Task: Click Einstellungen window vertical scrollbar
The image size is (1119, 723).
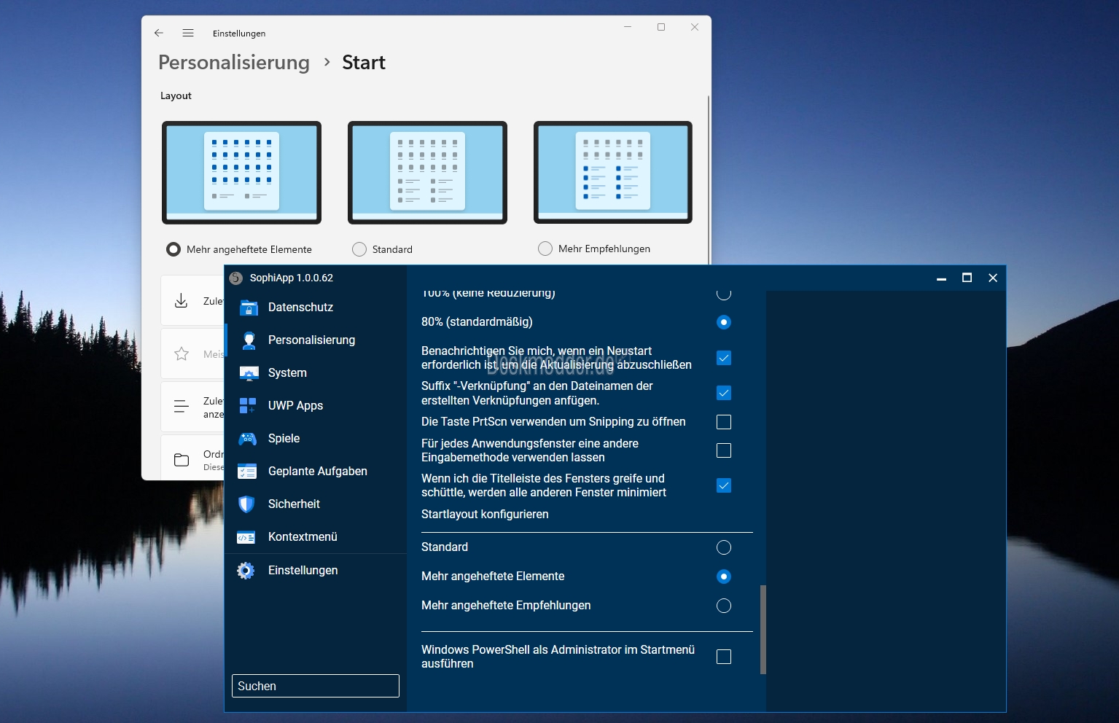Action: (x=708, y=179)
